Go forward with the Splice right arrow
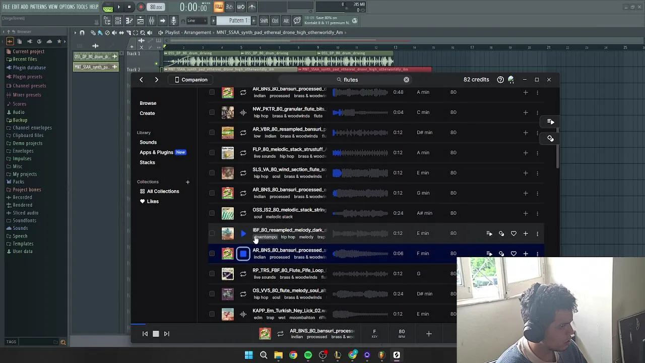 157,80
